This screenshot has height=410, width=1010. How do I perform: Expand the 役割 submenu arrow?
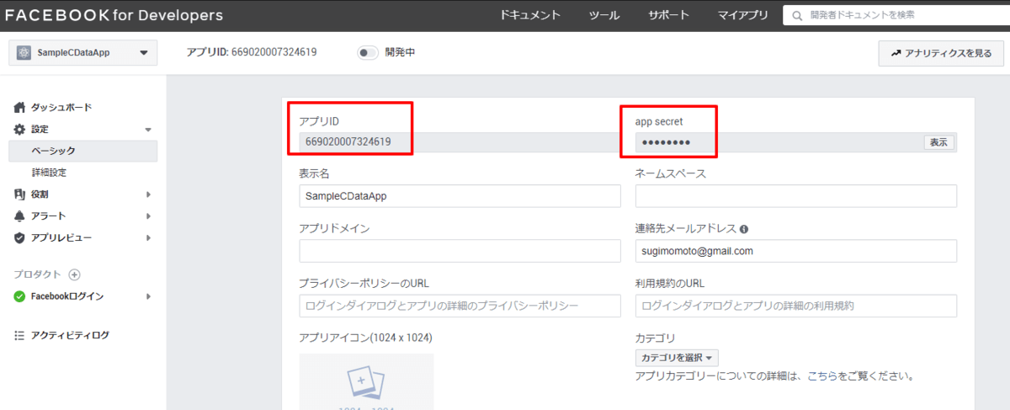coord(148,194)
